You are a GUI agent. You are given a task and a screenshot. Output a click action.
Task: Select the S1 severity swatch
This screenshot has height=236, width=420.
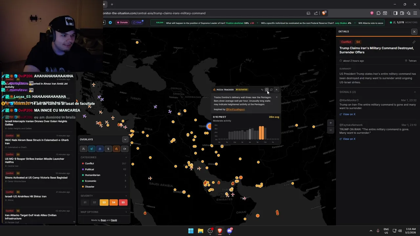pos(85,202)
